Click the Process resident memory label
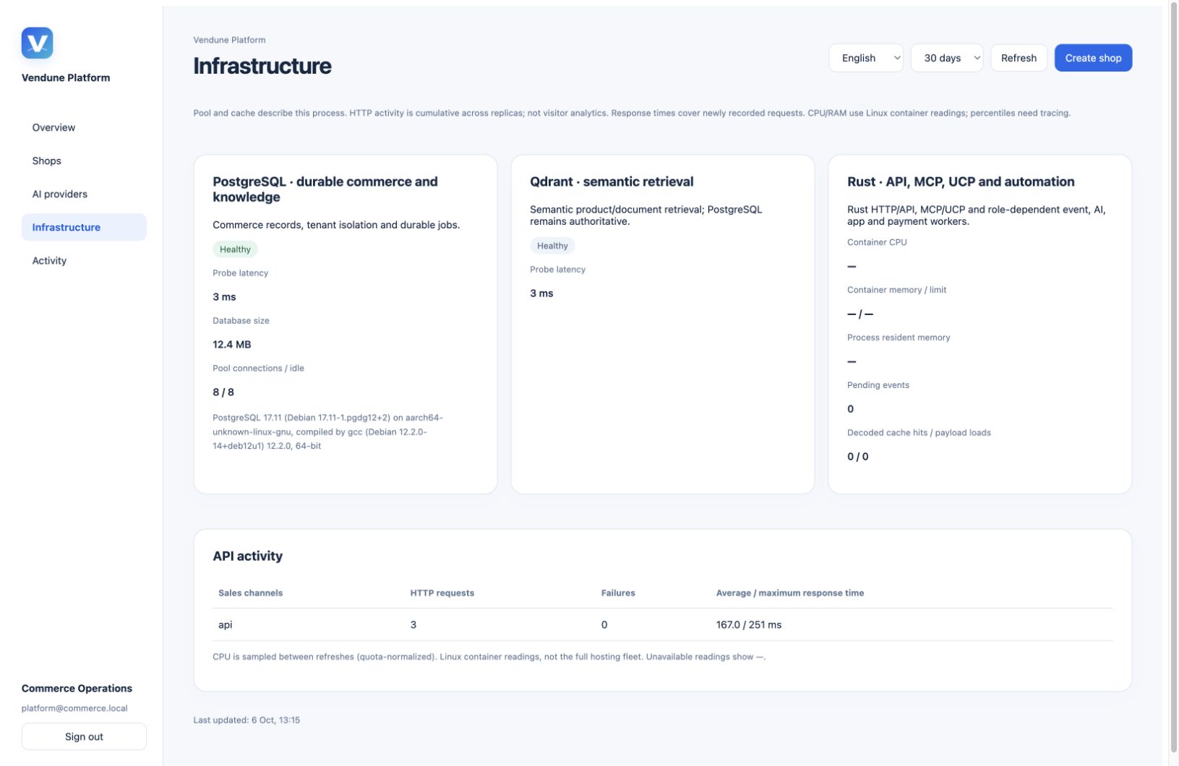 pyautogui.click(x=899, y=337)
